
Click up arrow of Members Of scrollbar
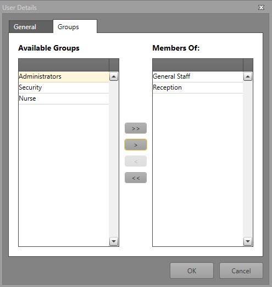[x=248, y=76]
